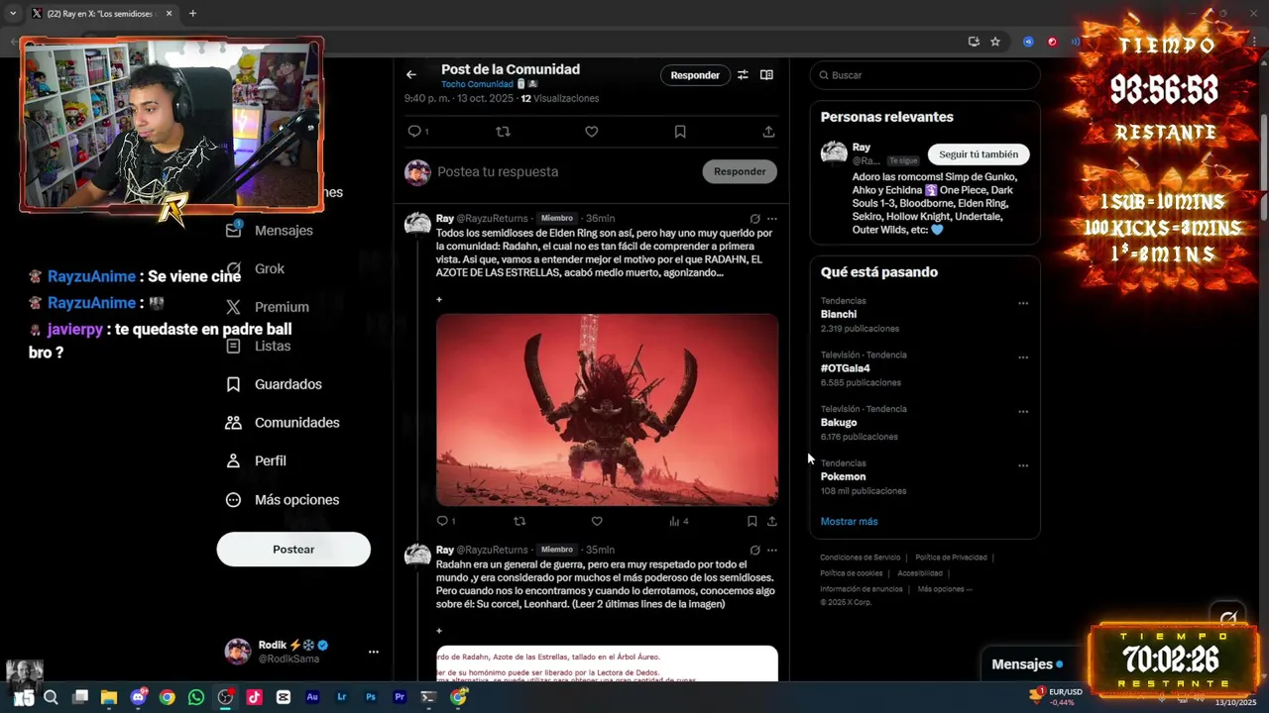This screenshot has height=713, width=1269.
Task: Open the #OTGala4 trending topic
Action: [845, 368]
